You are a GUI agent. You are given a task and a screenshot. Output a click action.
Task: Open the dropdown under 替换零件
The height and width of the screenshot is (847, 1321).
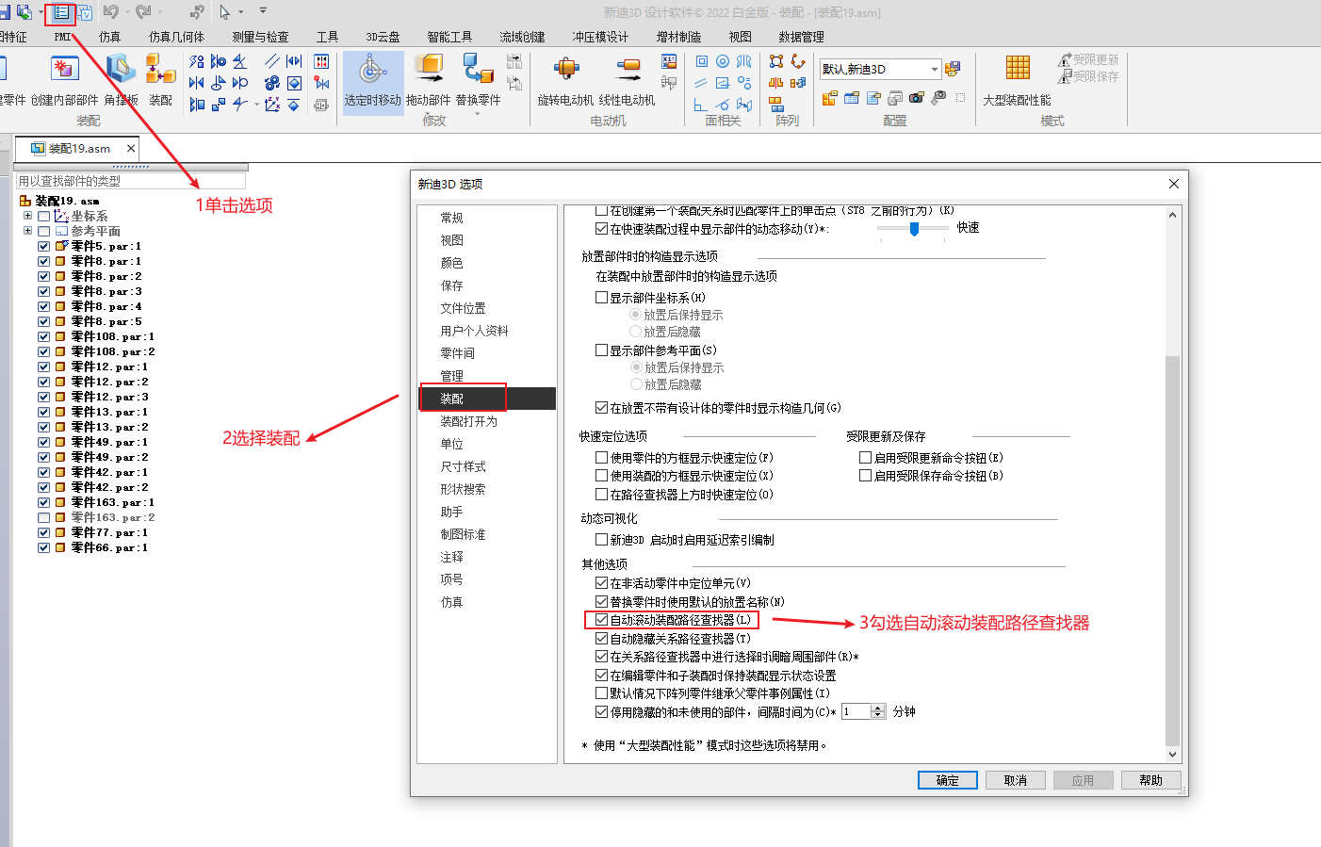click(478, 114)
